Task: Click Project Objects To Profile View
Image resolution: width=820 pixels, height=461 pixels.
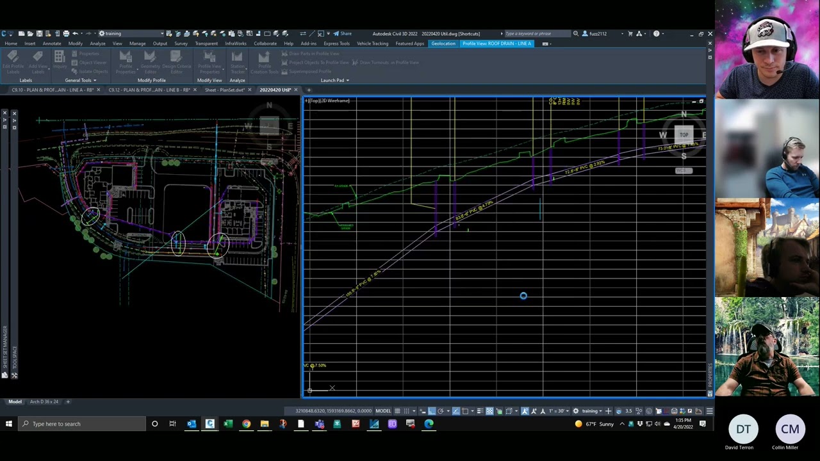Action: [x=315, y=62]
